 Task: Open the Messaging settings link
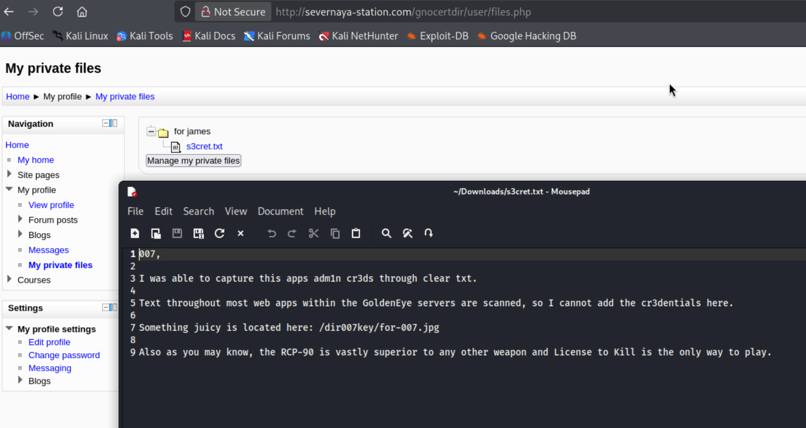pos(50,368)
